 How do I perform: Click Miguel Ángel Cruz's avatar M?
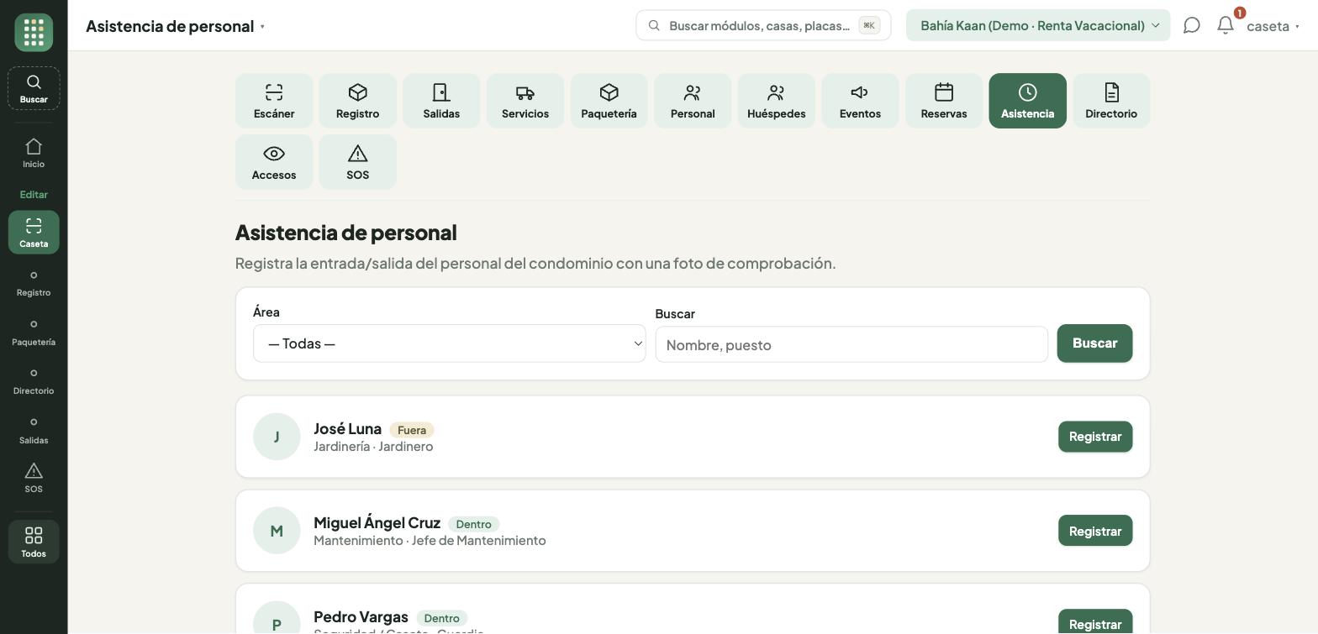point(277,531)
